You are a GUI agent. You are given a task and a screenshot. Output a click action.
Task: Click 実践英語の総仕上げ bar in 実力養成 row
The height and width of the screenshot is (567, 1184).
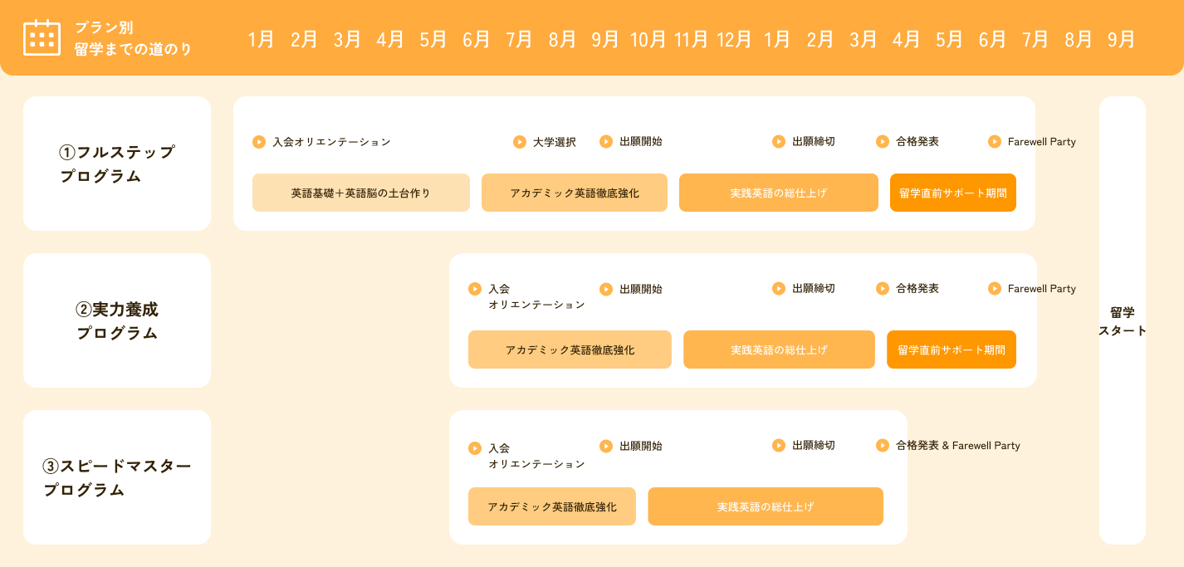[x=779, y=349]
